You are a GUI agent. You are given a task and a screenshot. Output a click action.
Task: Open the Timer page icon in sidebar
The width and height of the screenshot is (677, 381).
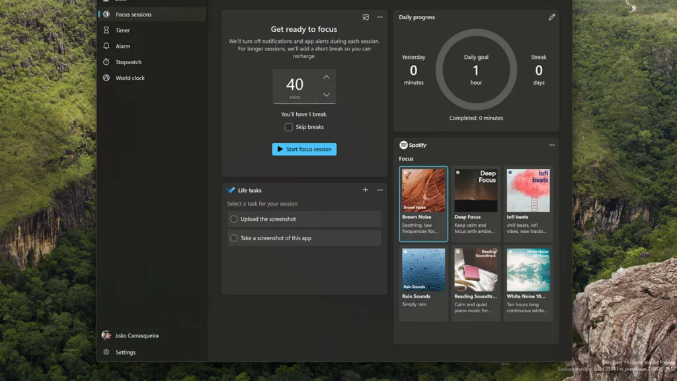(106, 30)
